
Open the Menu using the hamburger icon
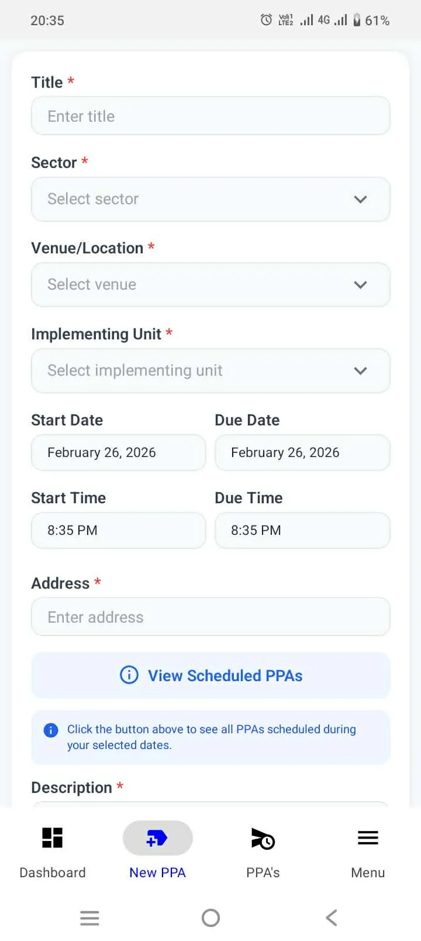pos(368,837)
